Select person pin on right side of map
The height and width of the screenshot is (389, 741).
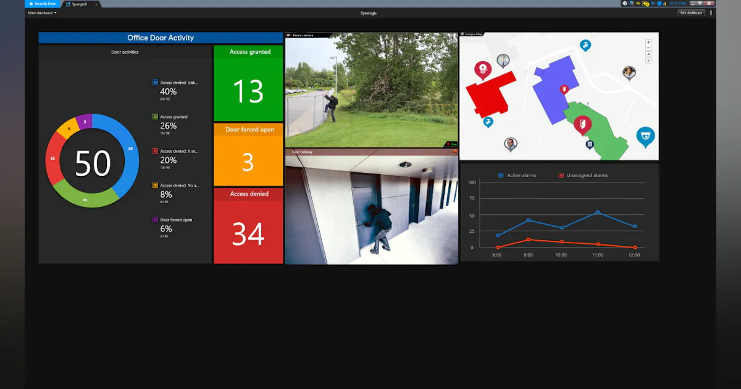(629, 72)
